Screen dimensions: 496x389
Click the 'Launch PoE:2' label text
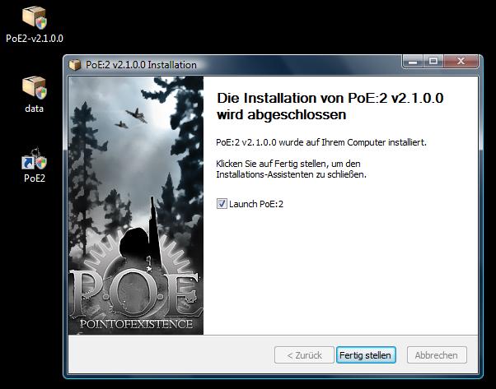point(256,204)
